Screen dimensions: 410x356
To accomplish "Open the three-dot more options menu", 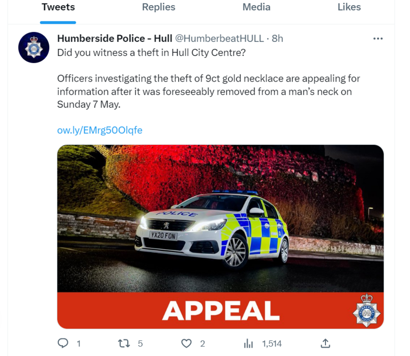I will pos(378,39).
